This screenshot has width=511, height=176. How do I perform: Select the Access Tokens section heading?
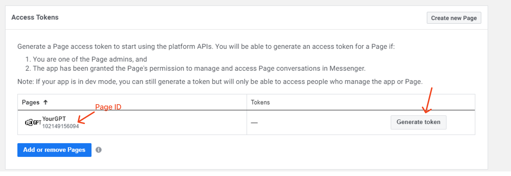point(35,17)
